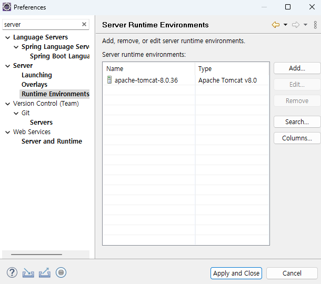Image resolution: width=321 pixels, height=284 pixels.
Task: Click the Import preferences icon
Action: point(28,273)
